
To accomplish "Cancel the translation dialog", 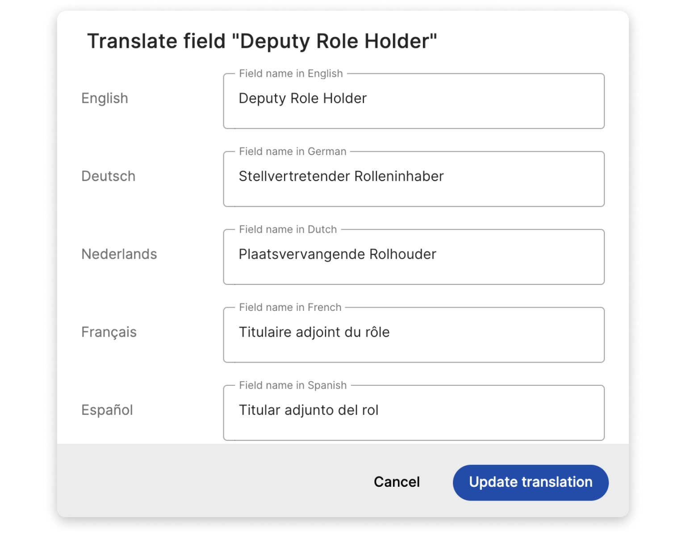I will pyautogui.click(x=397, y=482).
